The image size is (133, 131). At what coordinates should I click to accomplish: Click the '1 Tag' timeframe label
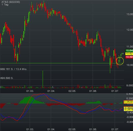click(x=5, y=5)
